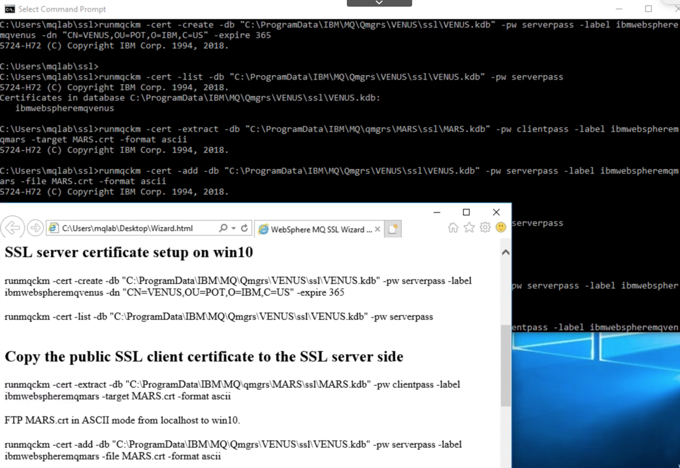The height and width of the screenshot is (468, 680).
Task: Expand the top connection bar chevron
Action: click(x=379, y=3)
